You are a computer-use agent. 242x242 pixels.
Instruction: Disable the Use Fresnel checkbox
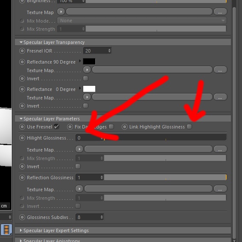pos(57,127)
